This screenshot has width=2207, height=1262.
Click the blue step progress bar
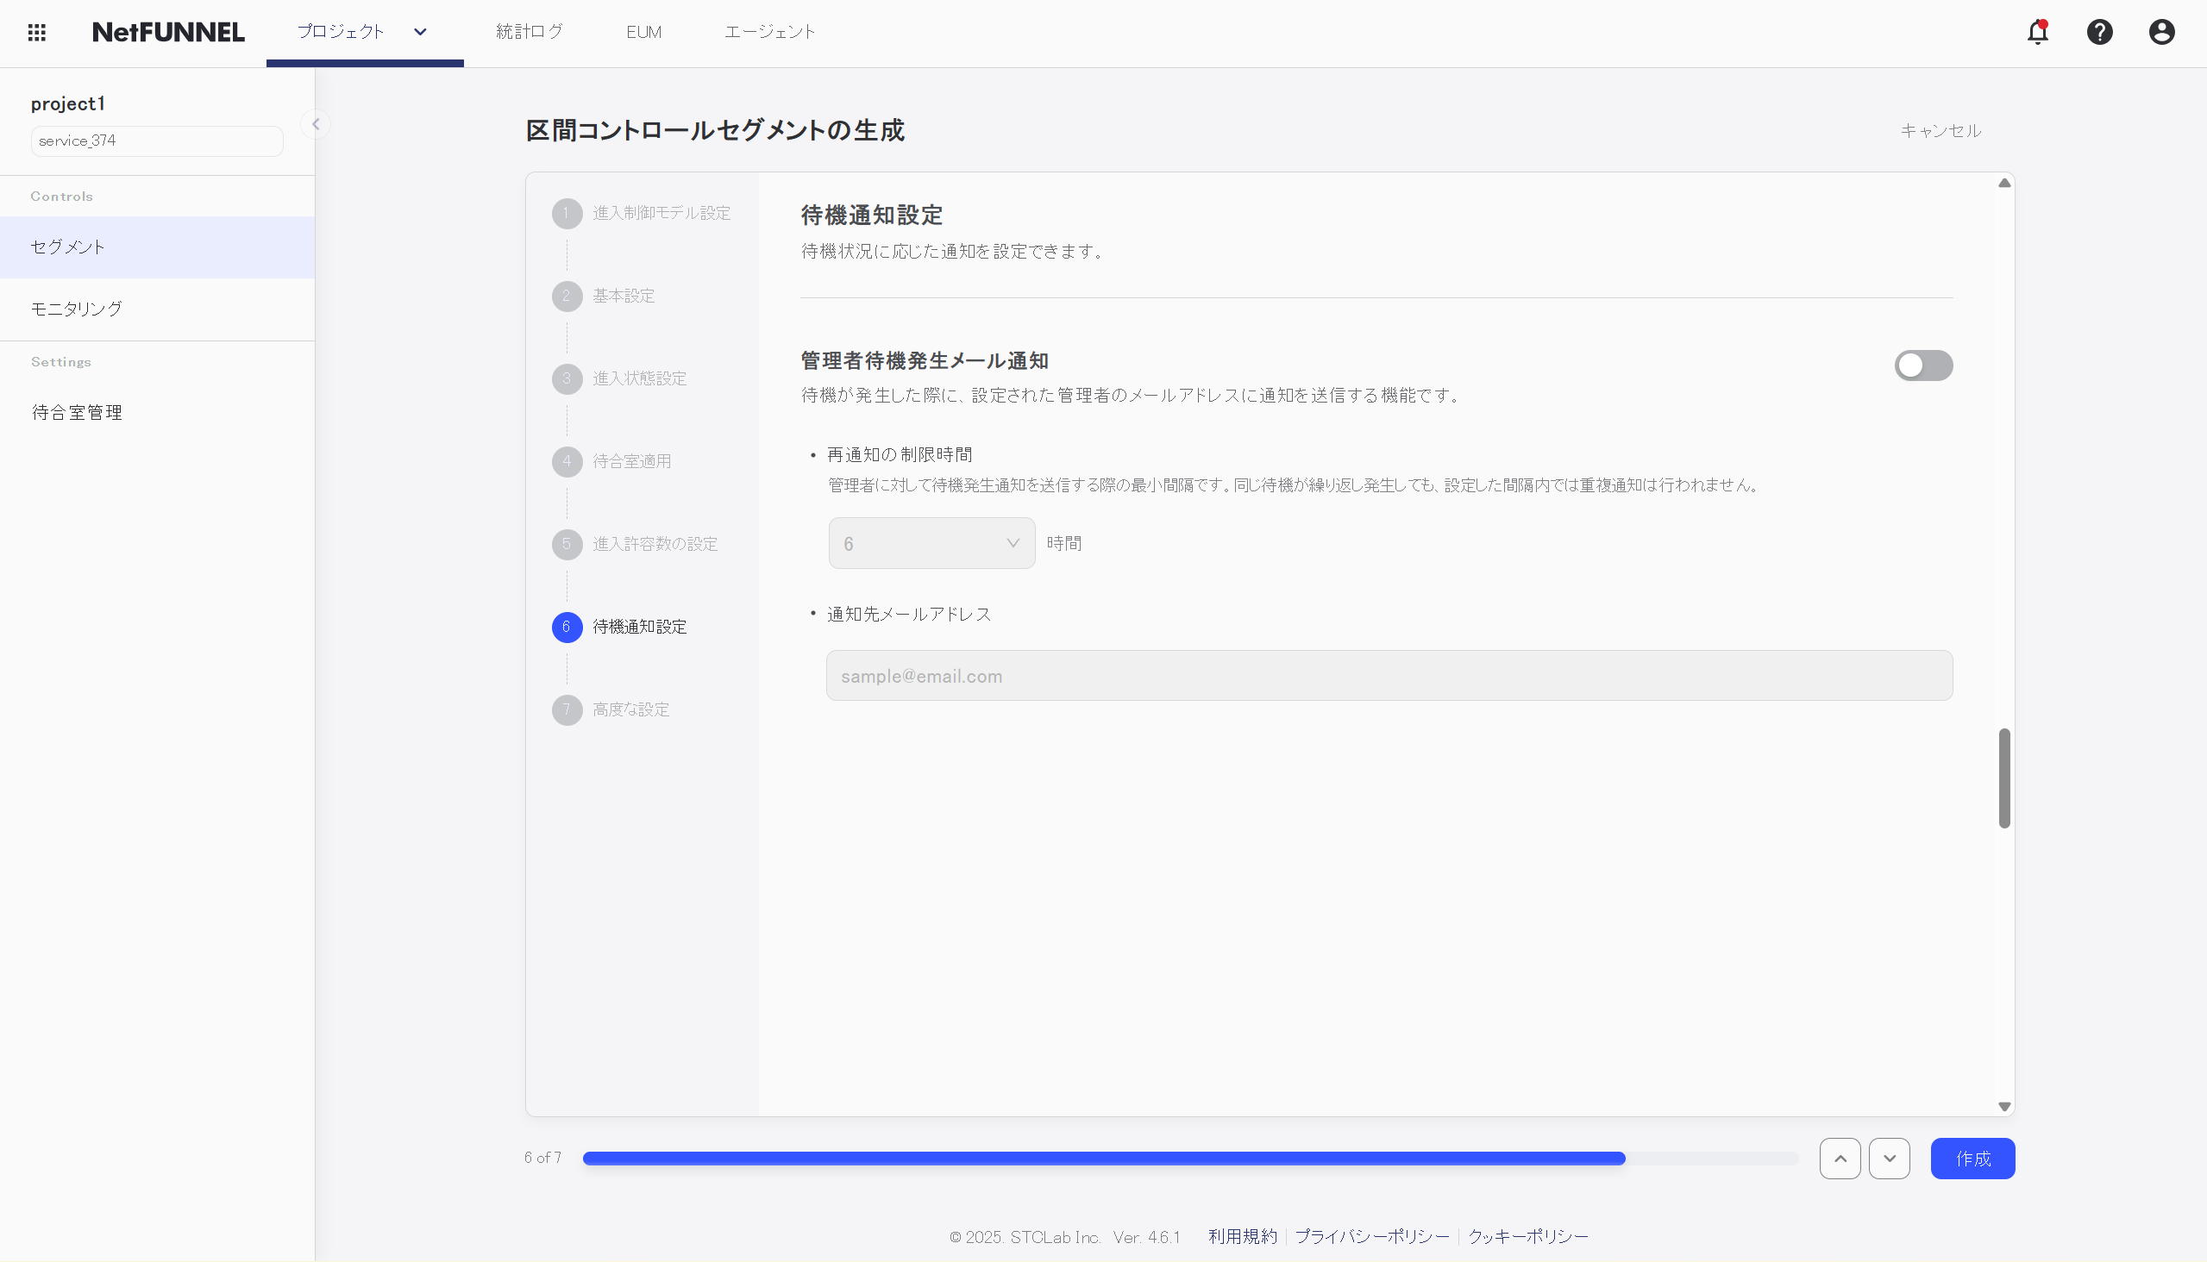click(x=1101, y=1157)
